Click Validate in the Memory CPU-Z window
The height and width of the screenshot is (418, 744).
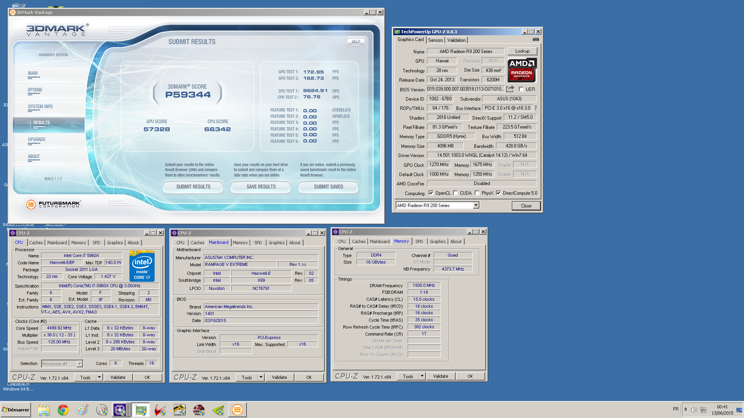pyautogui.click(x=441, y=376)
